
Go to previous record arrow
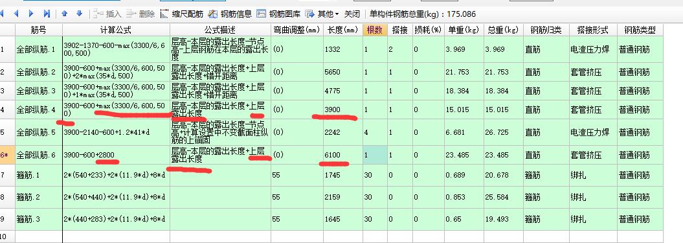click(17, 14)
